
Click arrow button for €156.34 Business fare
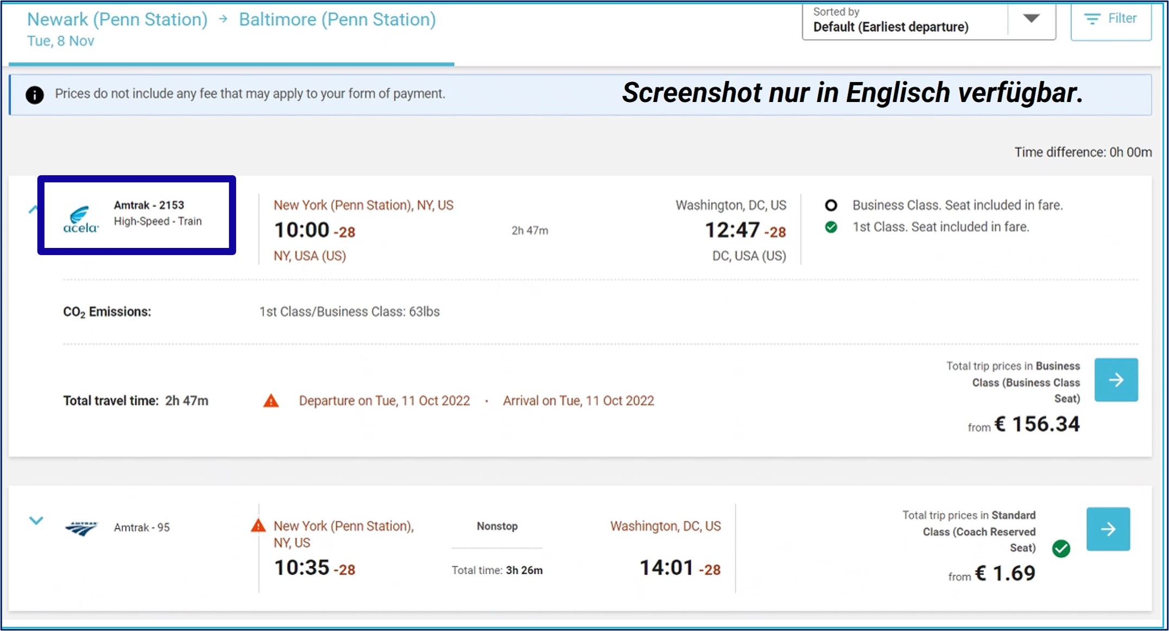point(1116,380)
